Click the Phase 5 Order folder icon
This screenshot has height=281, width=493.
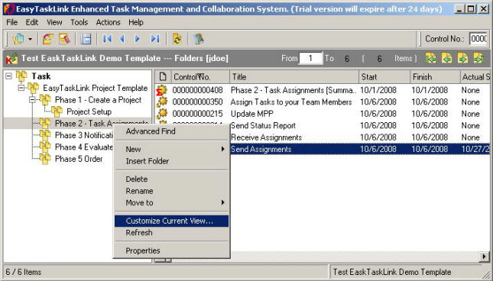(45, 159)
